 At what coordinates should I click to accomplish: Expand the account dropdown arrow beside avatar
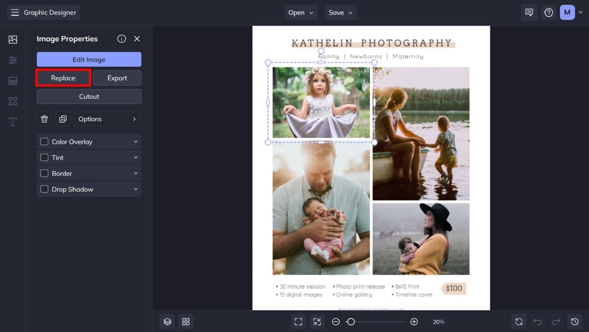tap(580, 12)
